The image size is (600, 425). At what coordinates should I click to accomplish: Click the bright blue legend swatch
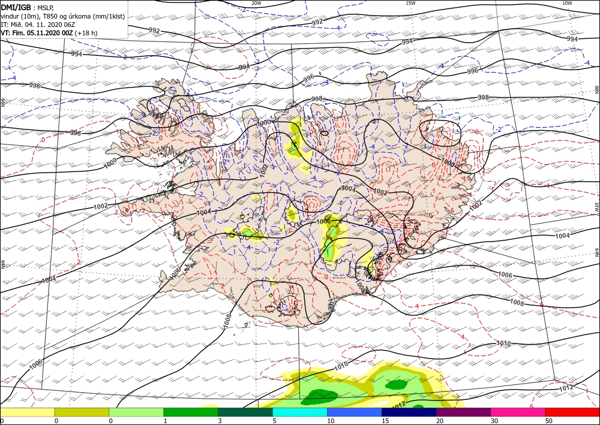pyautogui.click(x=355, y=412)
